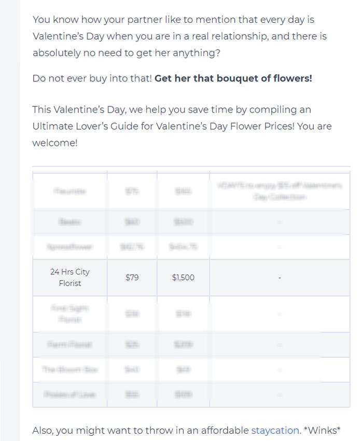The image size is (363, 441).
Task: Click the dash cell in 24 Hrs City Florist row
Action: pos(280,278)
